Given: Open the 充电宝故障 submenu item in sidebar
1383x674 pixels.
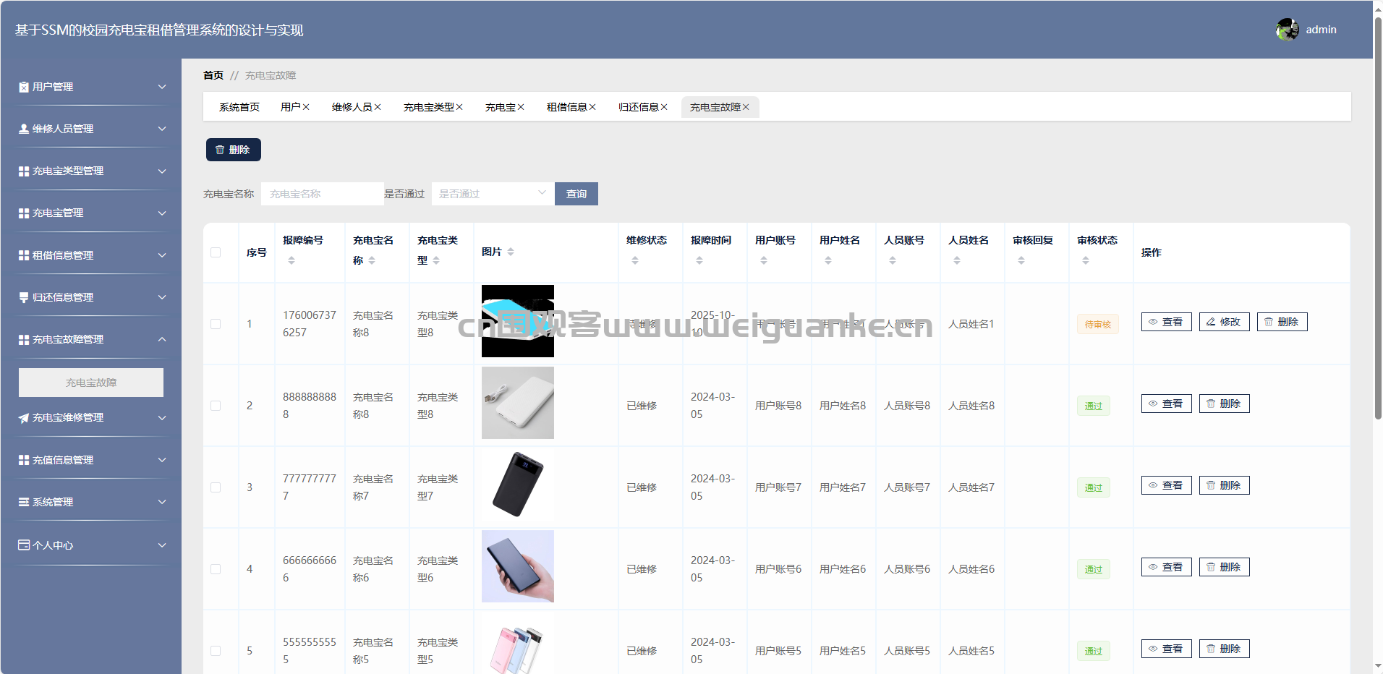Looking at the screenshot, I should (x=91, y=383).
